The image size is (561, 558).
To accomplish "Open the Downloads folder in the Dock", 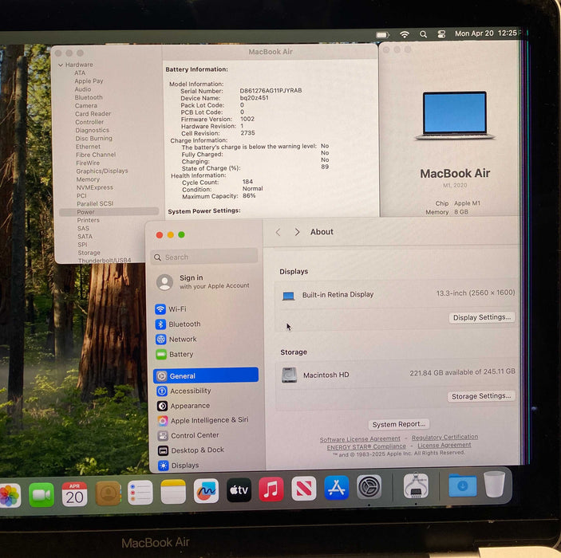I will pos(463,485).
